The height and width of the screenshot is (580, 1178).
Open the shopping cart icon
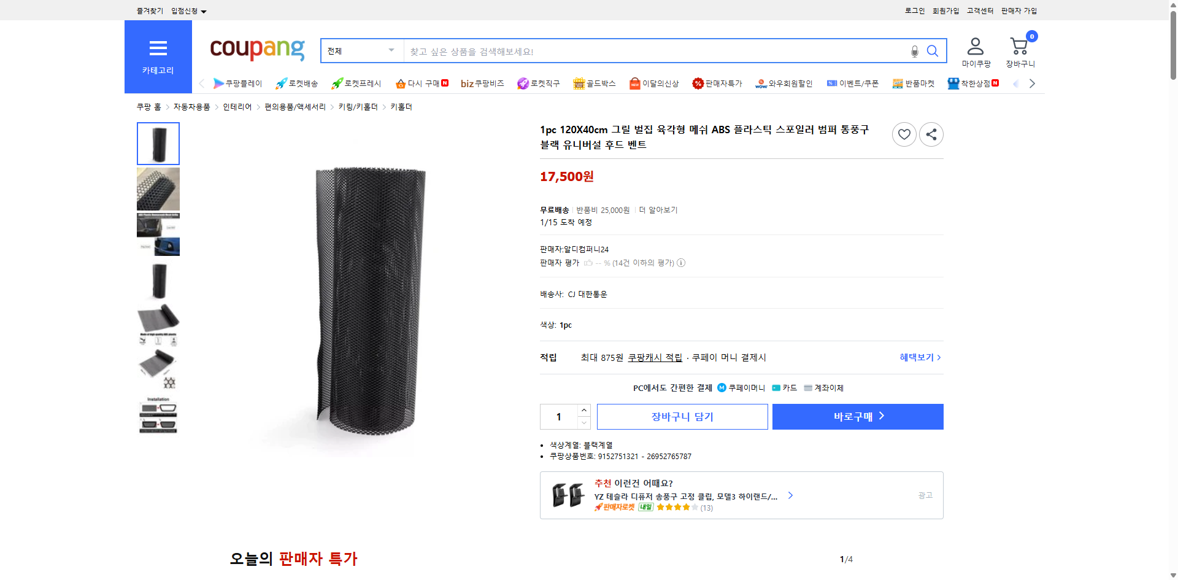pos(1018,45)
